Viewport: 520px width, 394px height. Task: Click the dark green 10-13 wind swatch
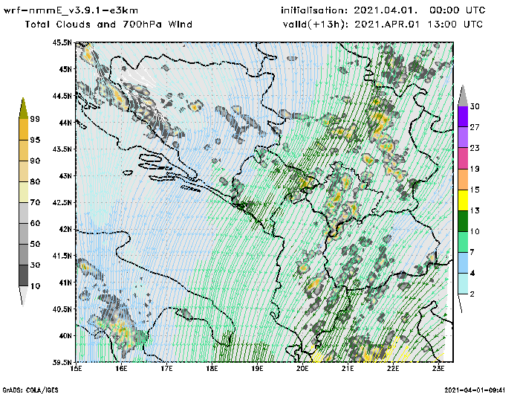463,221
